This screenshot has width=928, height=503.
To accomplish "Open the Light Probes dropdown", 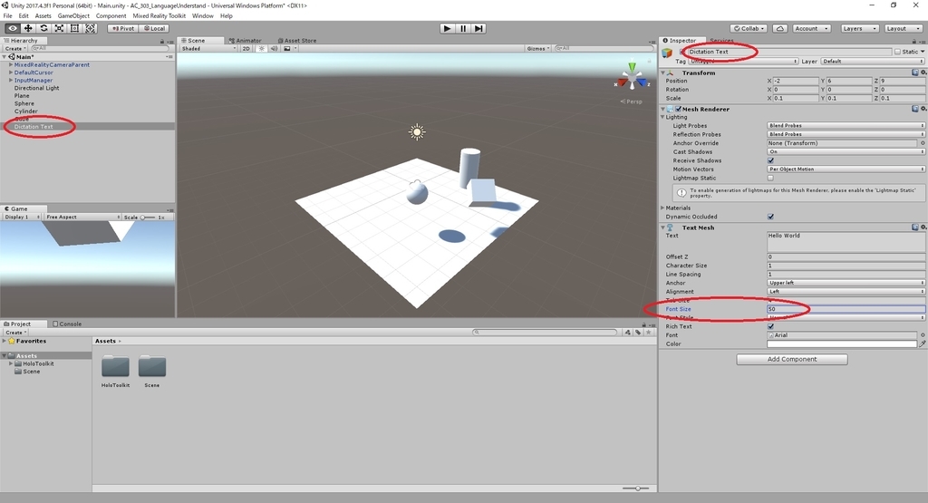I will pyautogui.click(x=846, y=125).
